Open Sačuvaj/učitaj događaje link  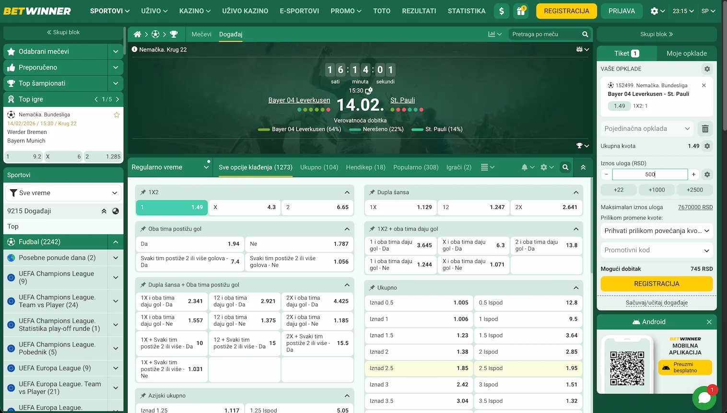pos(657,303)
